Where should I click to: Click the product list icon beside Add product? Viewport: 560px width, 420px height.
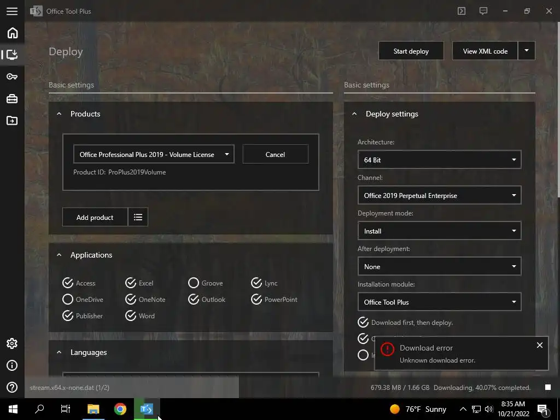[138, 217]
